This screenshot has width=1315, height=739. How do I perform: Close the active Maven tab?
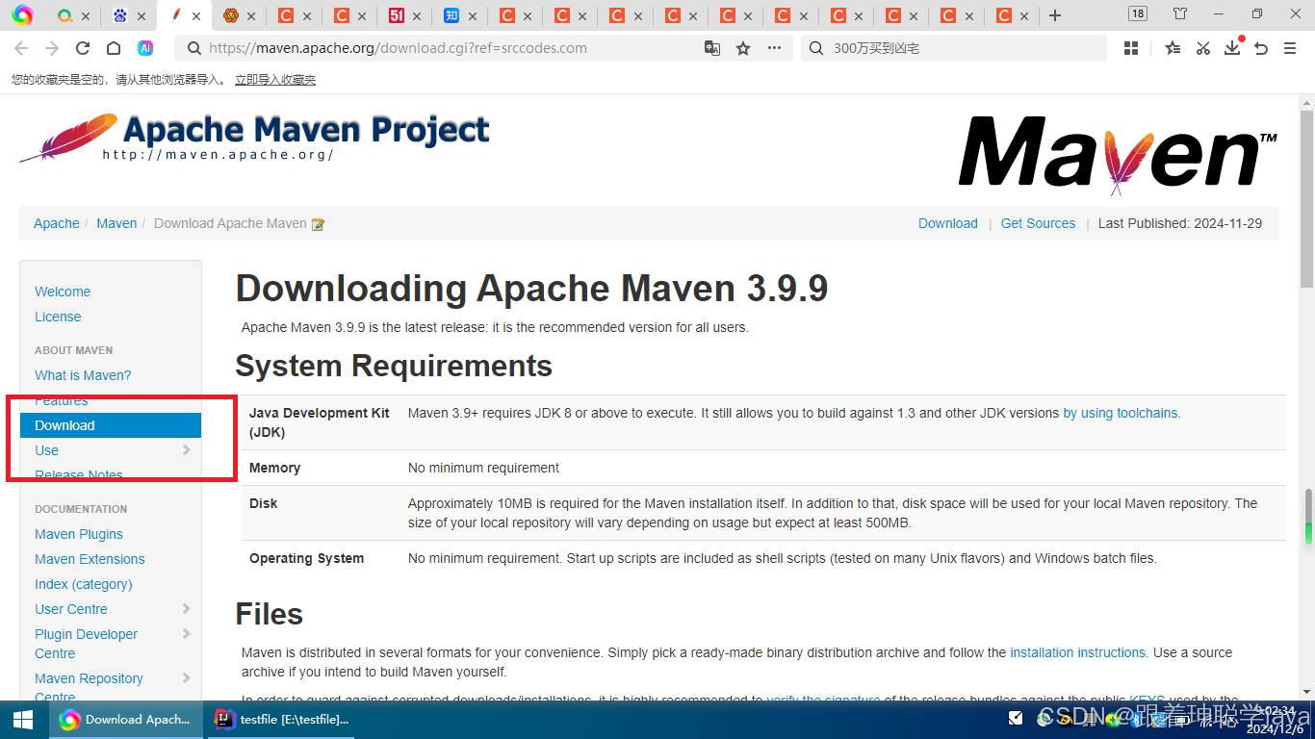point(196,16)
